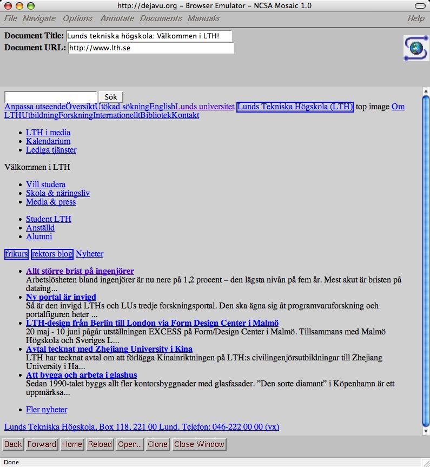
Task: Click the Done status bar text
Action: pyautogui.click(x=11, y=462)
